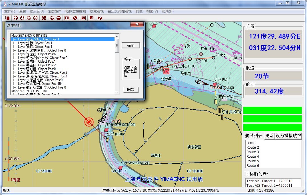Image resolution: width=307 pixels, height=195 pixels.
Task: Click 删除 button beside 航线列表
Action: pos(269,136)
